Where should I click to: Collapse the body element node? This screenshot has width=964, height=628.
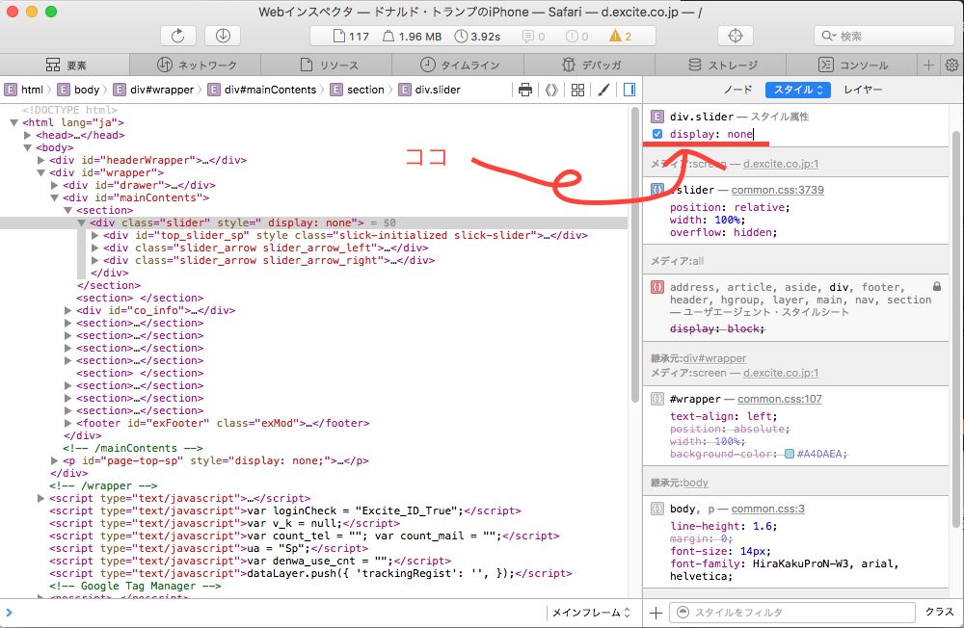click(x=27, y=147)
